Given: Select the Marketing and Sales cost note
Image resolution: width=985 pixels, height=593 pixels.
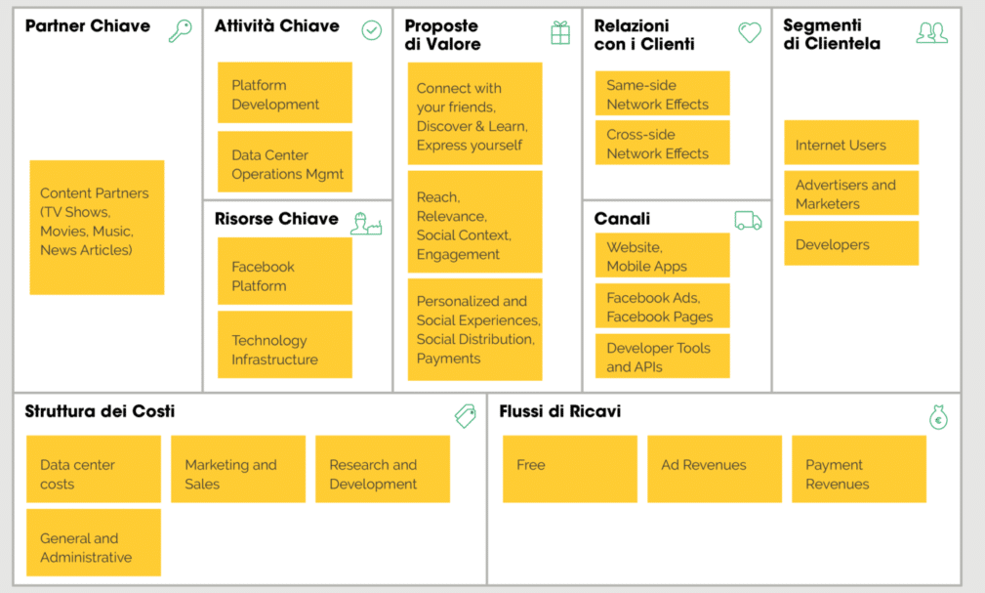Looking at the screenshot, I should 238,469.
